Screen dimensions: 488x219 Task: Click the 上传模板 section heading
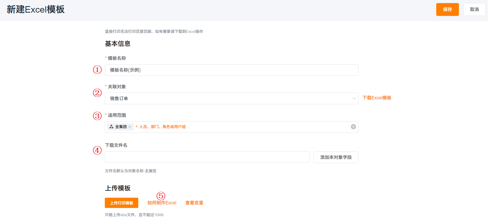pos(118,188)
